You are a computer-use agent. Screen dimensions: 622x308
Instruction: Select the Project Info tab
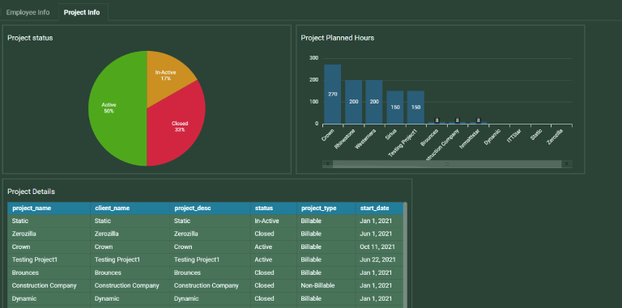click(82, 12)
